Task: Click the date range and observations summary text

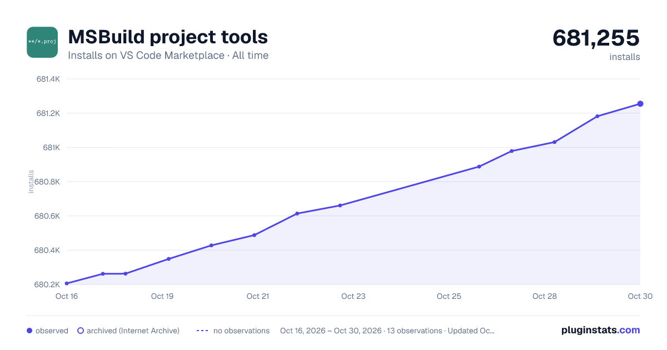Action: (x=387, y=331)
